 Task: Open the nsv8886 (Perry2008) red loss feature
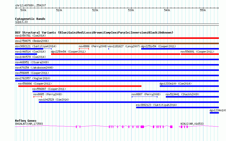[84, 49]
